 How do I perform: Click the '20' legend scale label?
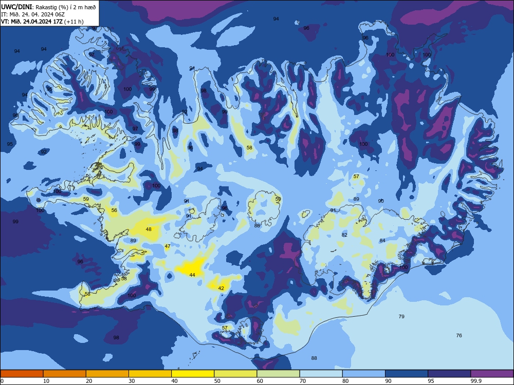coord(89,381)
